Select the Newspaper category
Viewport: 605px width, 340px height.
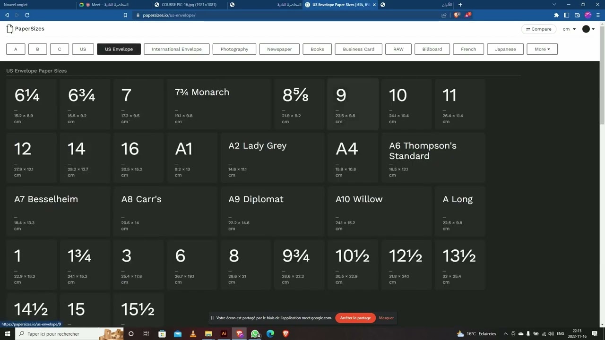(x=279, y=49)
